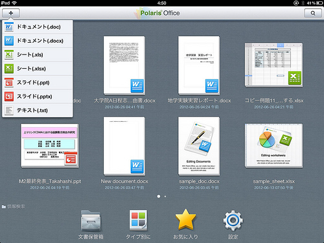Click the タイプ別に colored squares icon
Viewport: 324px width, 243px height.
[138, 220]
